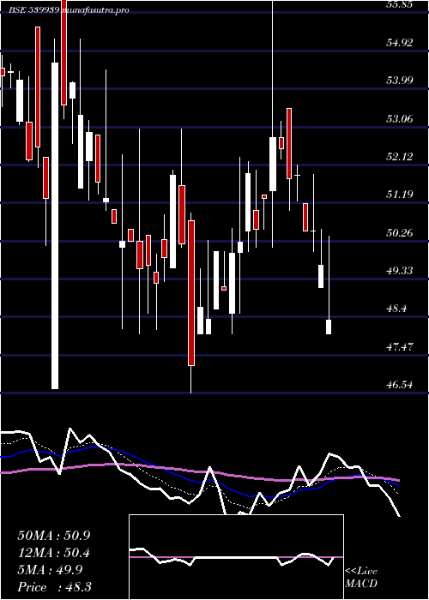Click the Live MACD label
This screenshot has height=600, width=429.
[x=361, y=578]
